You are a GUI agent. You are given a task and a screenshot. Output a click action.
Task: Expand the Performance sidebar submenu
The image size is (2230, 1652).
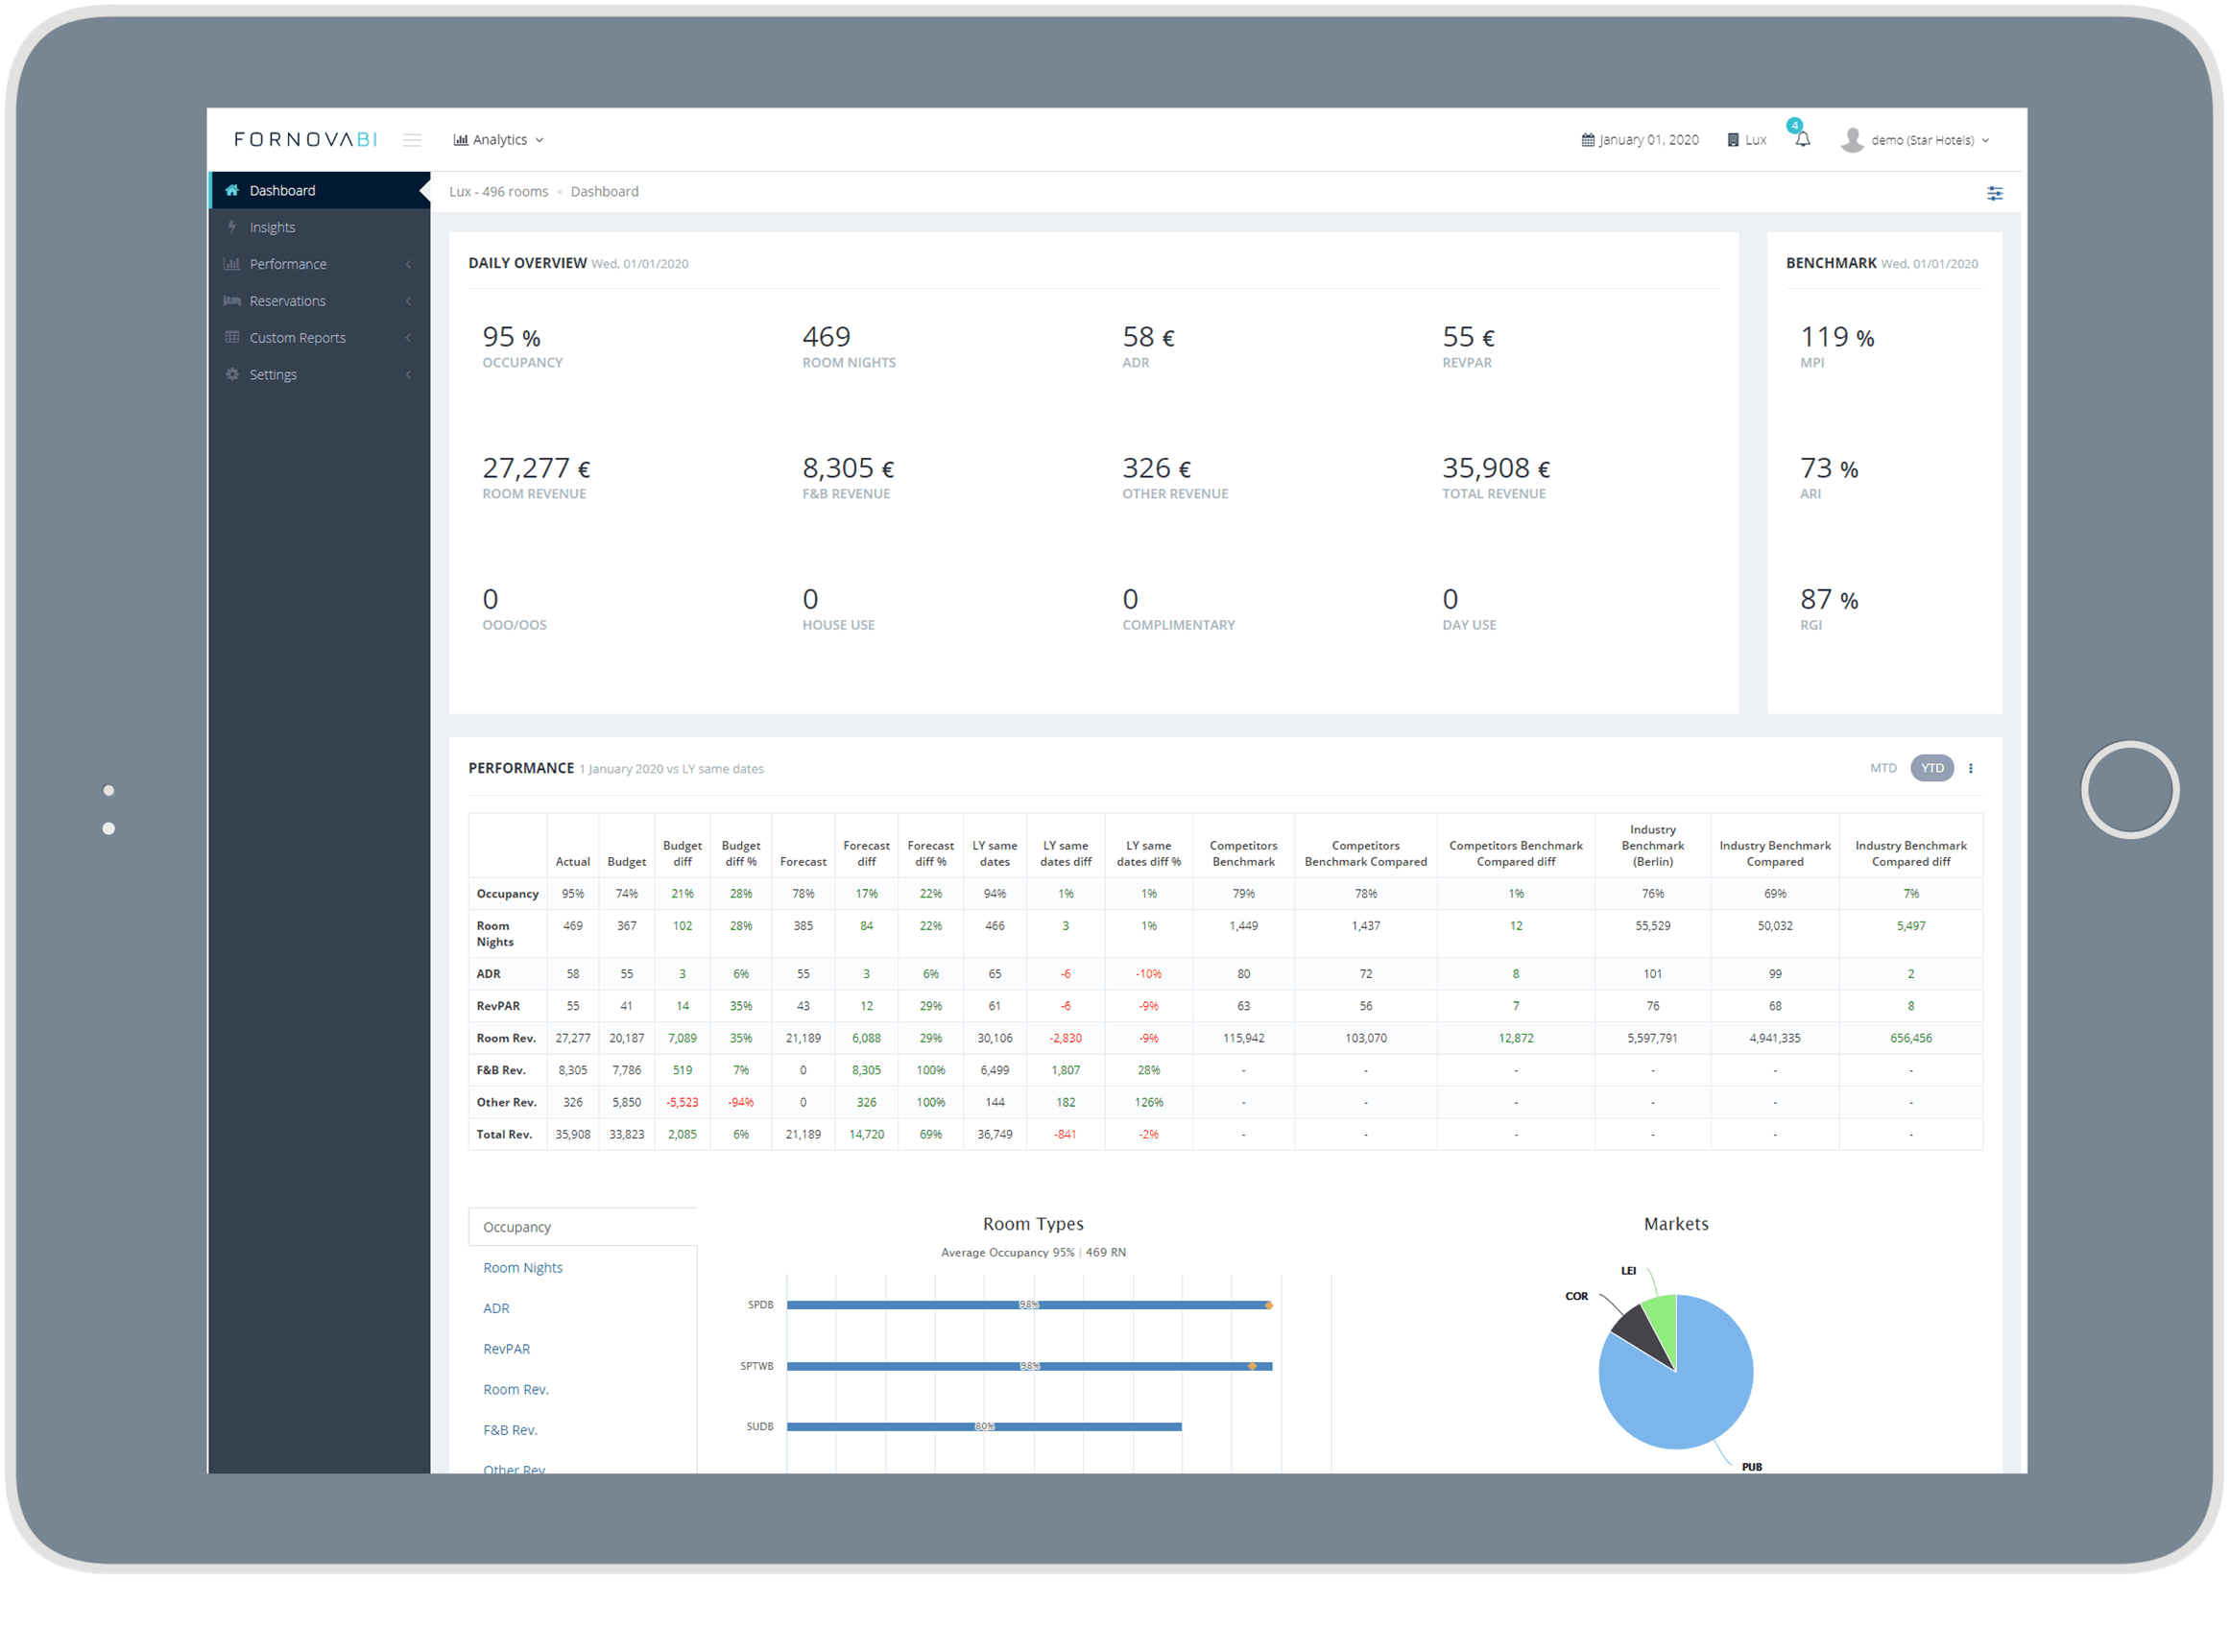[x=288, y=264]
